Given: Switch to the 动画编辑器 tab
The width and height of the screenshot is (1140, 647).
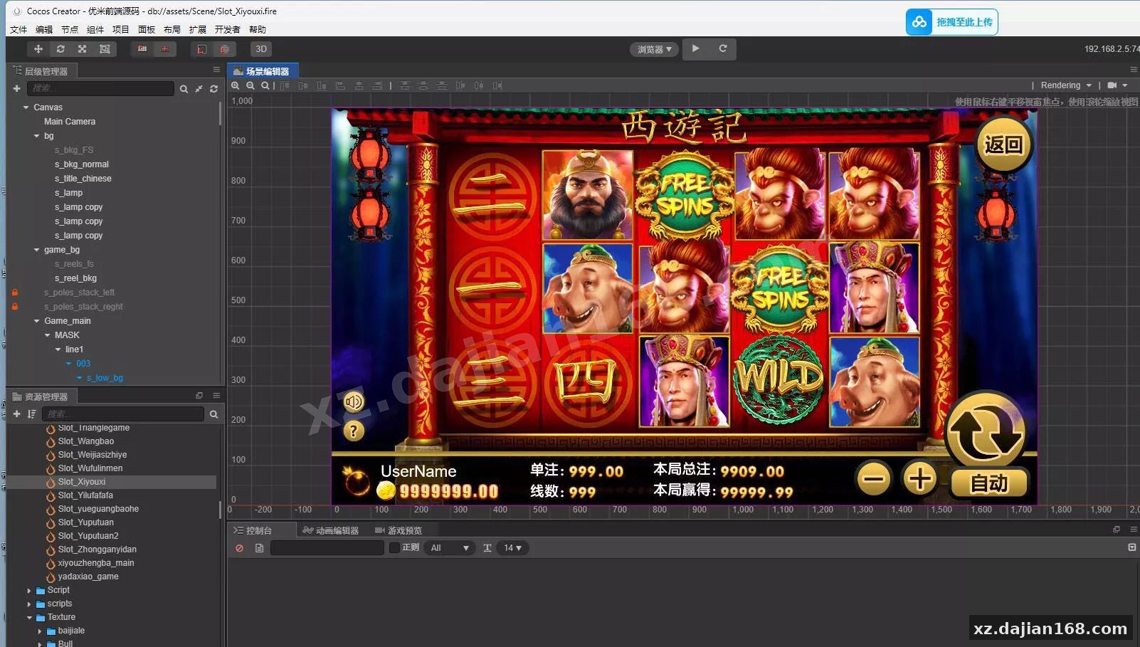Looking at the screenshot, I should [330, 531].
